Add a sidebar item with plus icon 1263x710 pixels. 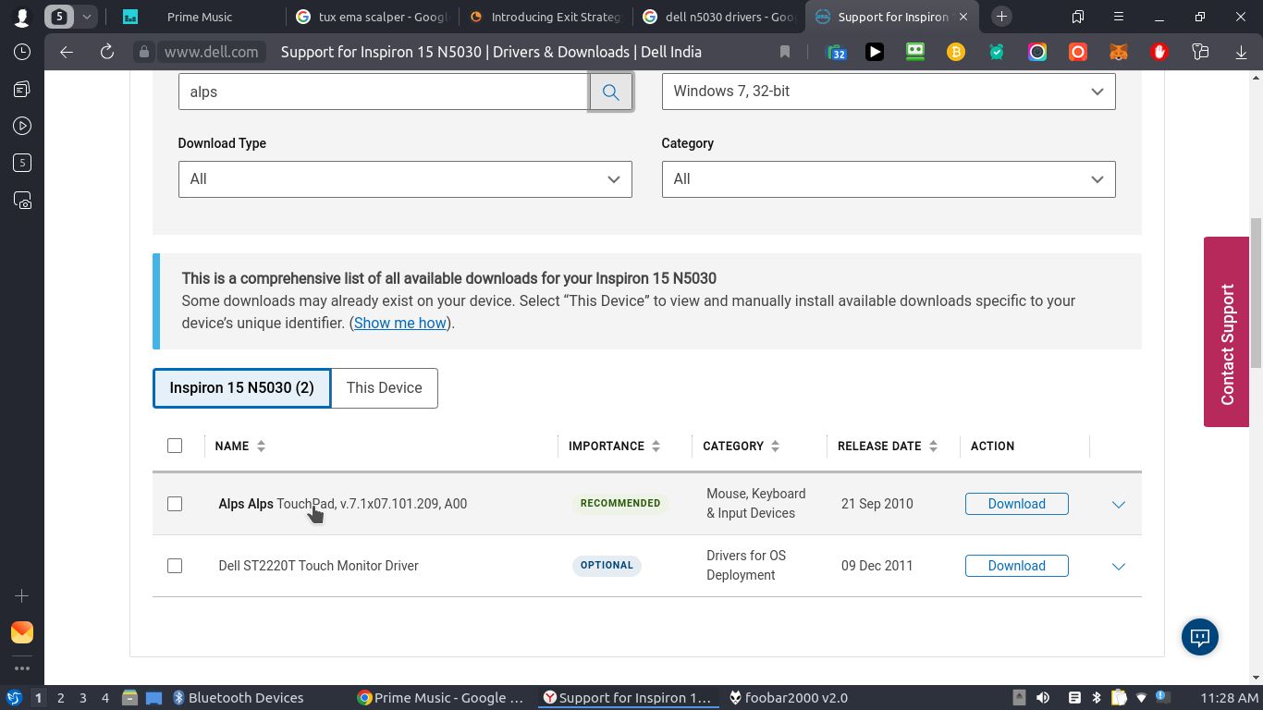[x=22, y=596]
